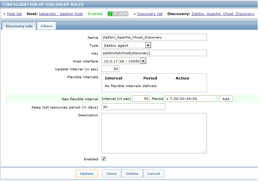
Task: Click the Update button
Action: pos(87,173)
